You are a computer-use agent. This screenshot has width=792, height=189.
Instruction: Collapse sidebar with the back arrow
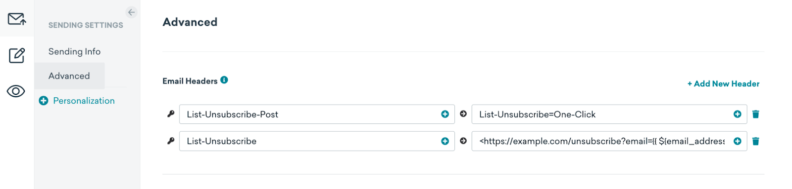coord(131,12)
